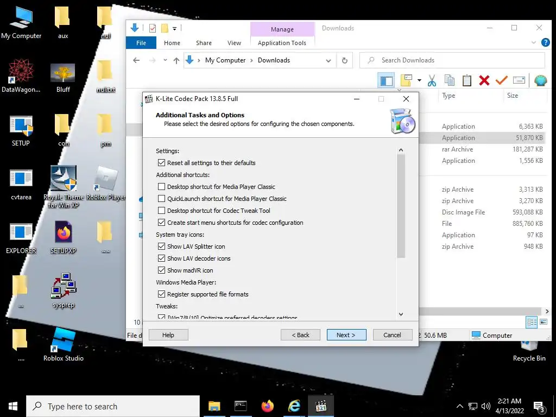Toggle the preview pane layout icon
The image size is (556, 417).
386,81
